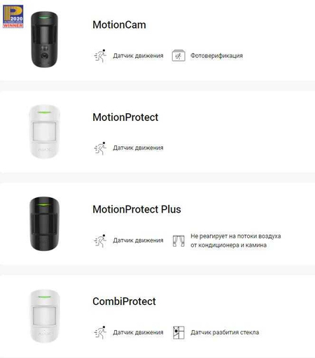Select the white CombiProtect device image
315x358 pixels.
[x=44, y=316]
